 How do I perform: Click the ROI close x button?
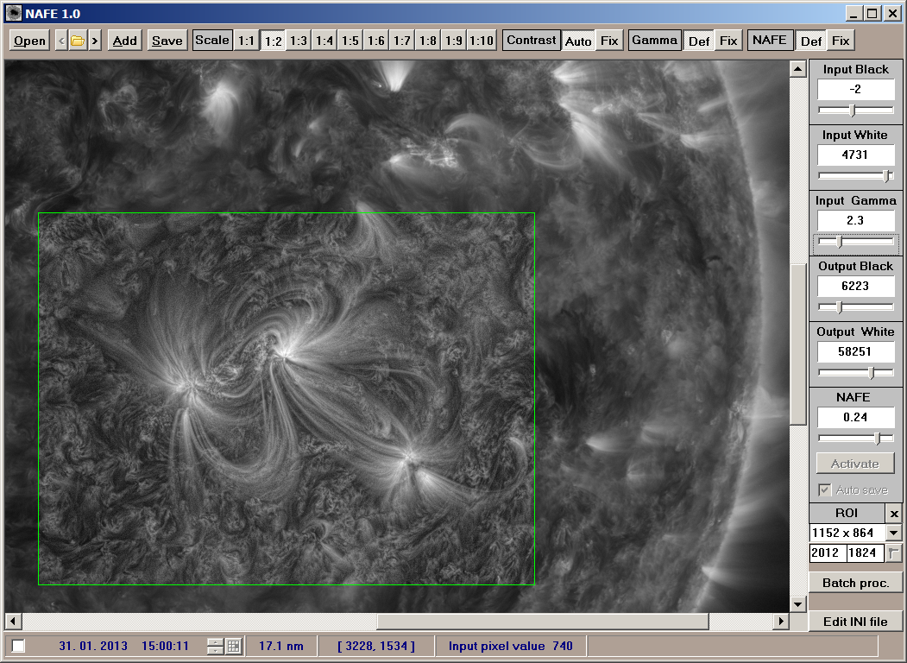(894, 514)
